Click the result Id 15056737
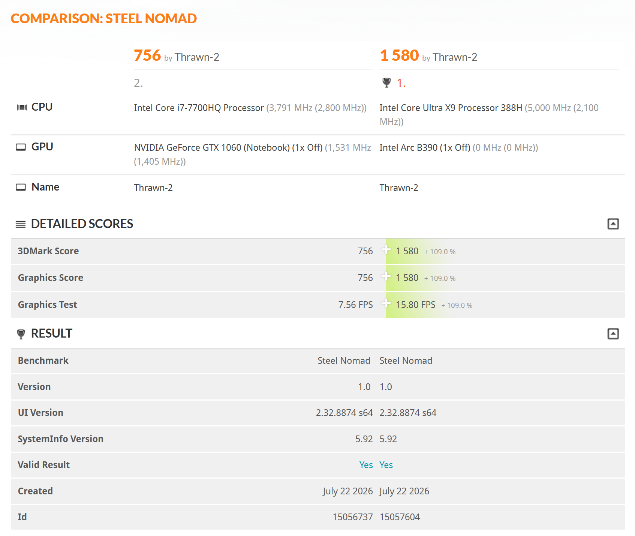 (353, 517)
